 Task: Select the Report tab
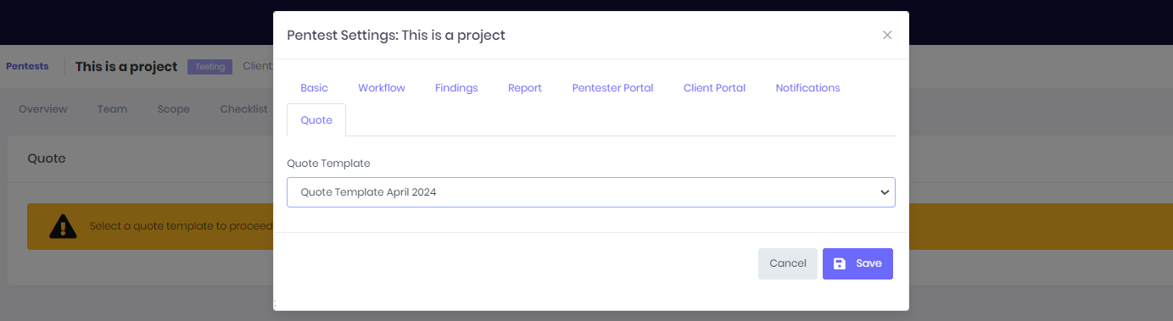[x=525, y=88]
